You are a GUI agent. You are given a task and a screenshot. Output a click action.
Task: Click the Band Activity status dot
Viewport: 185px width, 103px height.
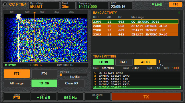point(179,13)
